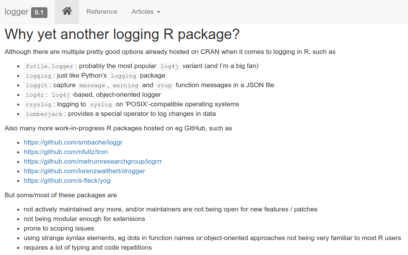Open the smbache/loggr GitHub link

pyautogui.click(x=73, y=143)
